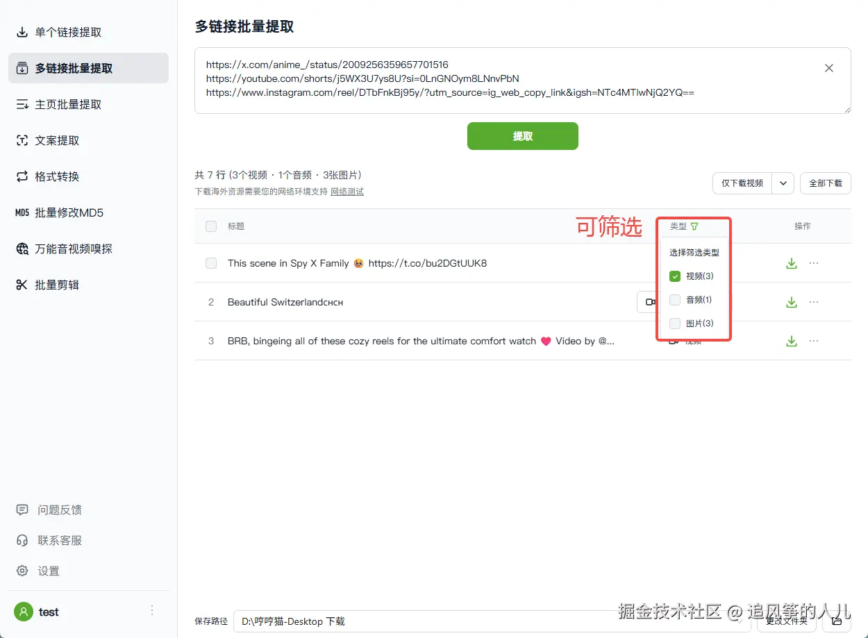Open more options for Spy X Family row
The height and width of the screenshot is (638, 868).
(814, 263)
